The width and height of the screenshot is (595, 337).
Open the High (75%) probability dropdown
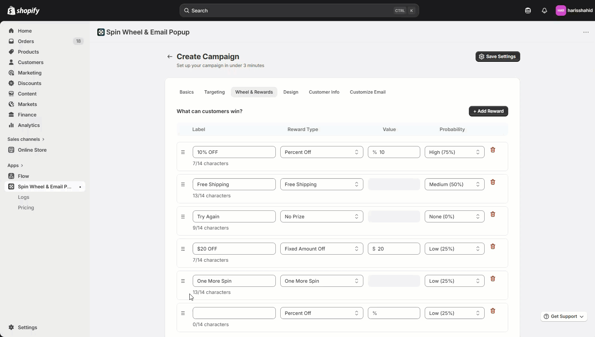point(455,152)
